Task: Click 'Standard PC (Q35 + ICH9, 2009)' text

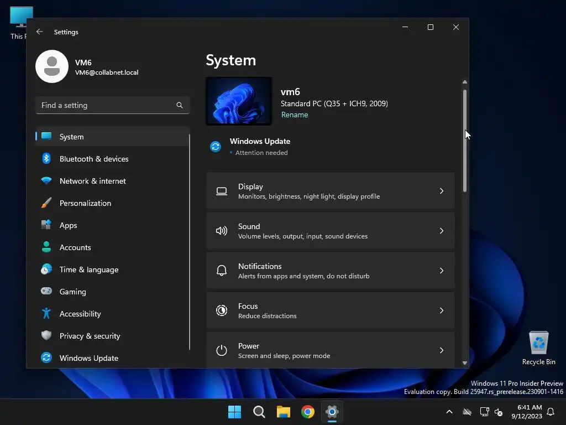Action: pos(334,103)
